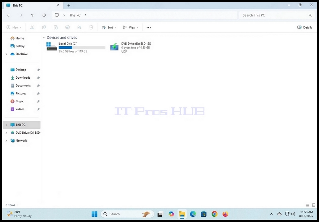Image resolution: width=319 pixels, height=222 pixels.
Task: Click the pin next to Videos
Action: click(38, 109)
